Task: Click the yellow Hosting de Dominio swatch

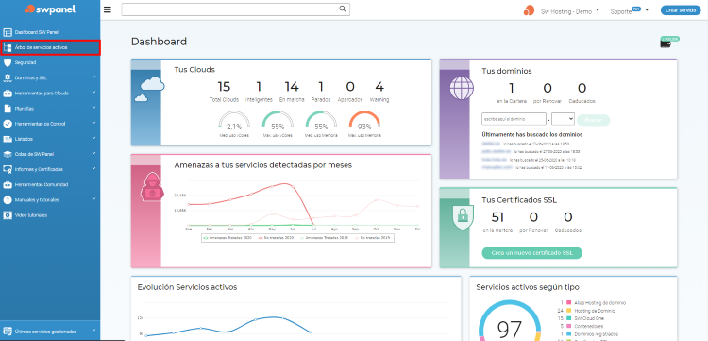Action: point(569,311)
